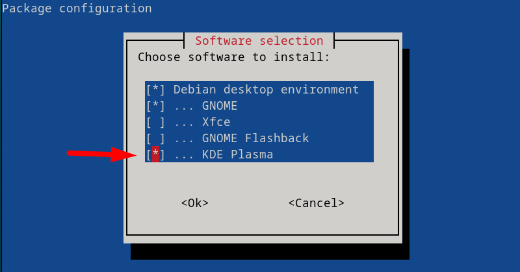Toggle the highlighted KDE Plasma checkbox

tap(155, 155)
